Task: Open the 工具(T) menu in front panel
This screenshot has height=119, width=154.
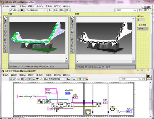Action: (x=49, y=6)
